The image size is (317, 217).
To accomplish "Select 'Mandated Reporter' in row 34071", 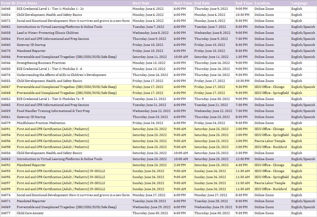I will point(31,201).
